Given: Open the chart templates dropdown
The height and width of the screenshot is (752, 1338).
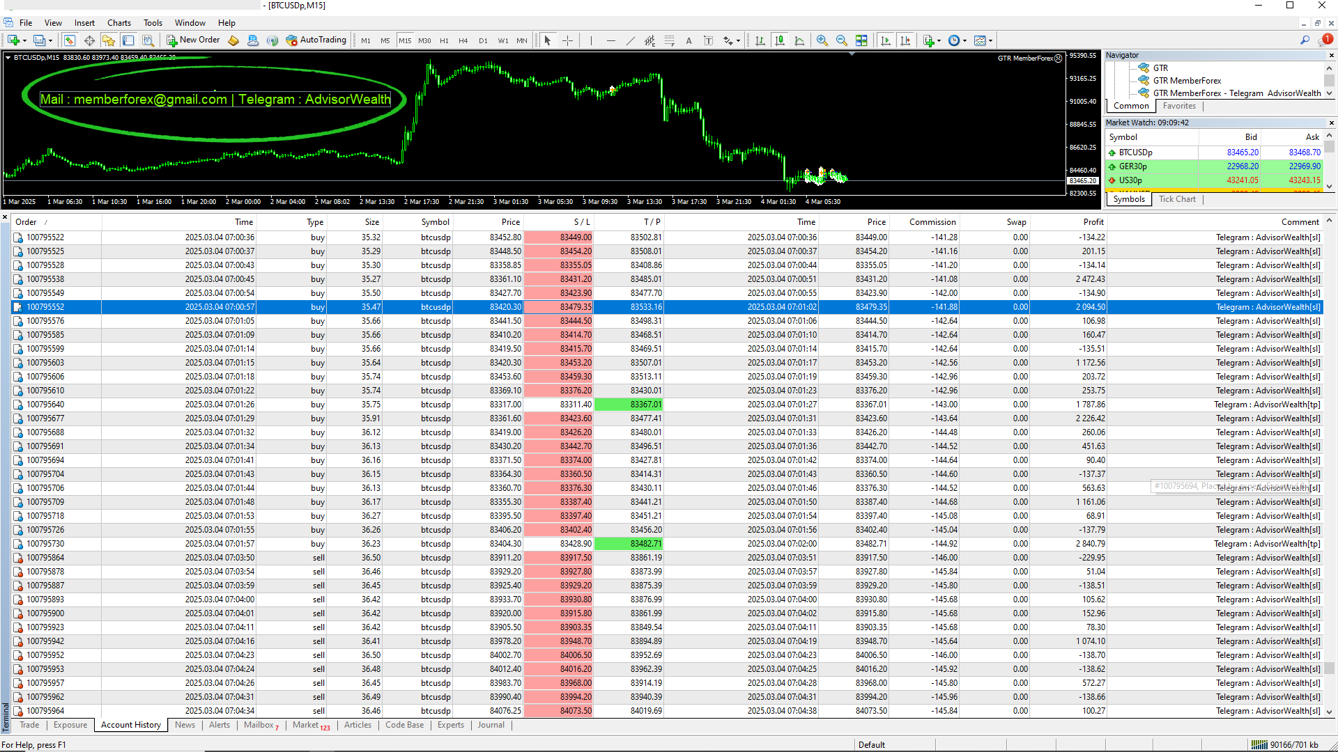Looking at the screenshot, I should point(990,40).
